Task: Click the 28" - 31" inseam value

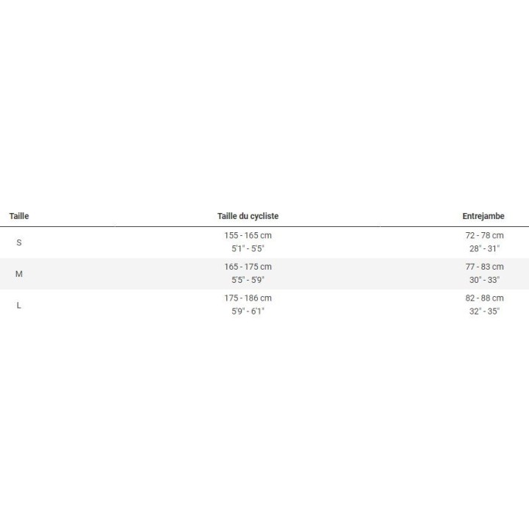Action: pyautogui.click(x=484, y=248)
